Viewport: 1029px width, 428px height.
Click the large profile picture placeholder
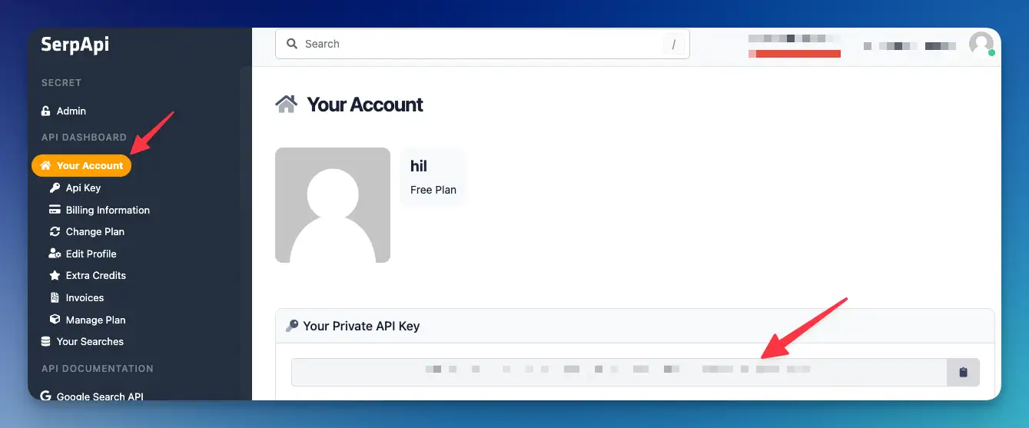tap(333, 205)
